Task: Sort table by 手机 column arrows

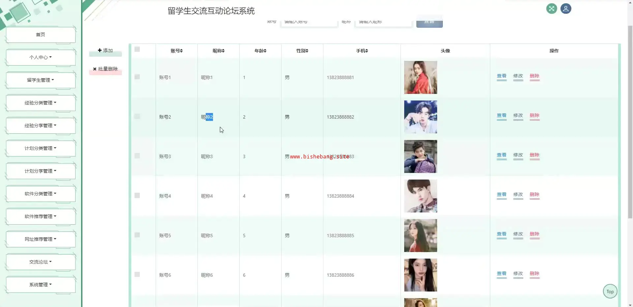Action: click(x=367, y=51)
